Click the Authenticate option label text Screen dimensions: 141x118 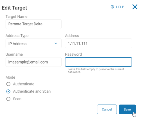[x=24, y=84]
